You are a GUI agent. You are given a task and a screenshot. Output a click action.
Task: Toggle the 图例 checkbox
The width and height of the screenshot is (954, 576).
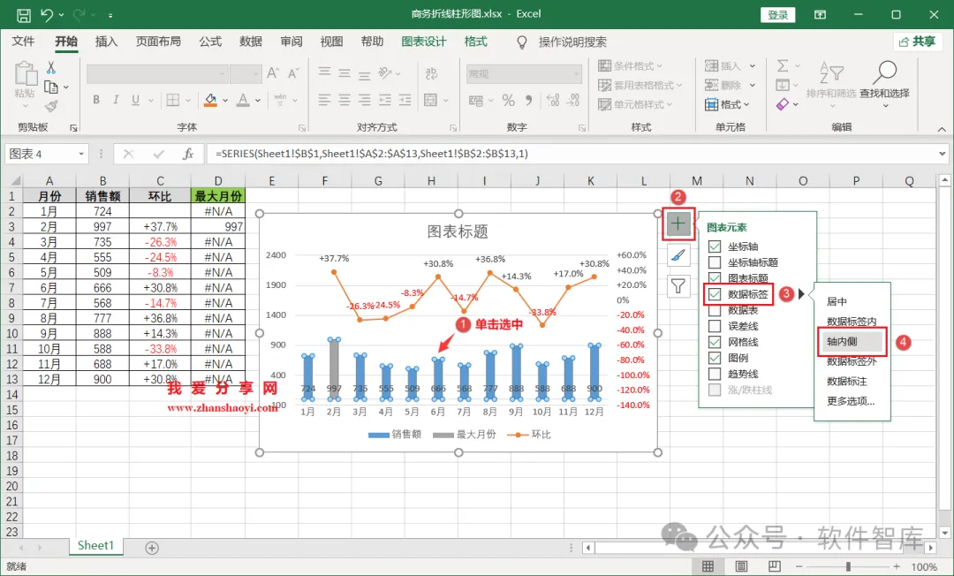point(715,358)
